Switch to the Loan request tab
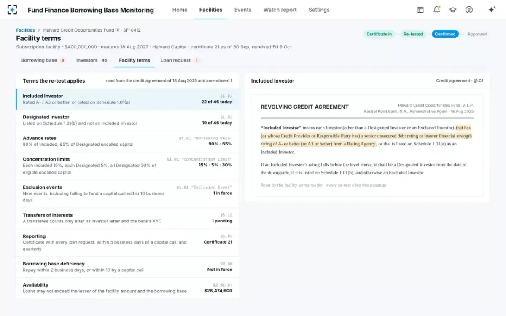The image size is (506, 316). pos(180,60)
